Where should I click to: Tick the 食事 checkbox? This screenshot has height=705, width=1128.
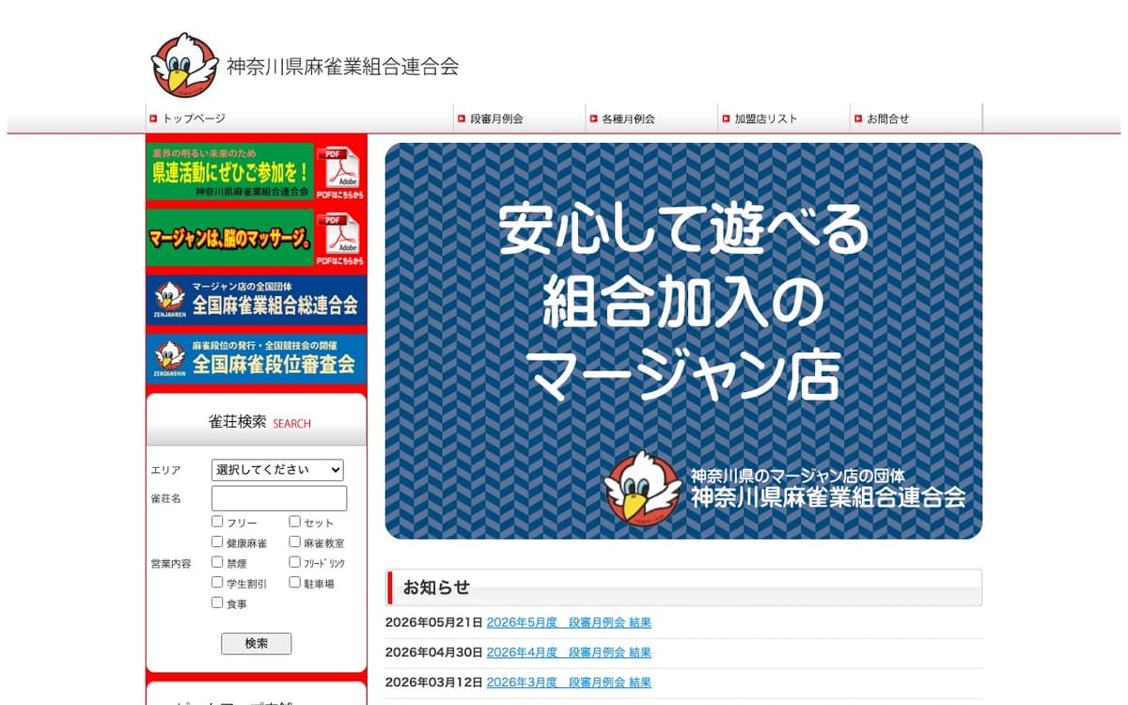tap(217, 603)
